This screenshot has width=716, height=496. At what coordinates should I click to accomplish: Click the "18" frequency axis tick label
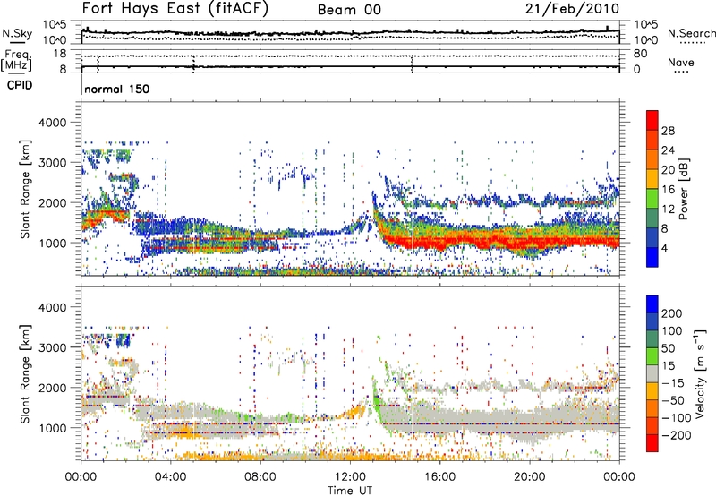tap(60, 54)
